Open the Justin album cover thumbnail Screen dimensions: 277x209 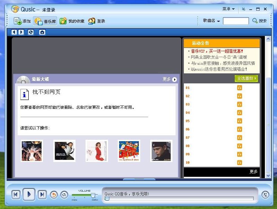(161, 151)
